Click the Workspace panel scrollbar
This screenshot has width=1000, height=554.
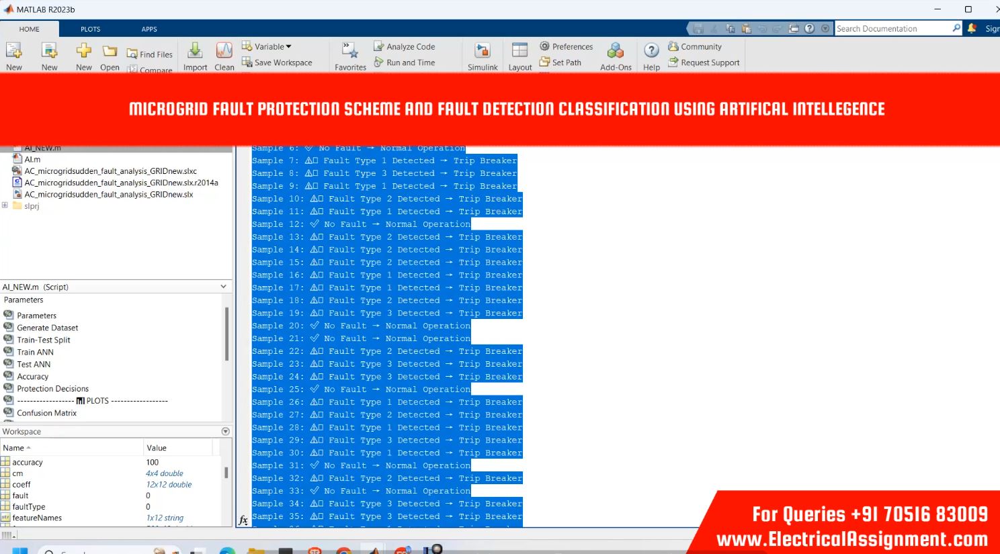pos(226,473)
